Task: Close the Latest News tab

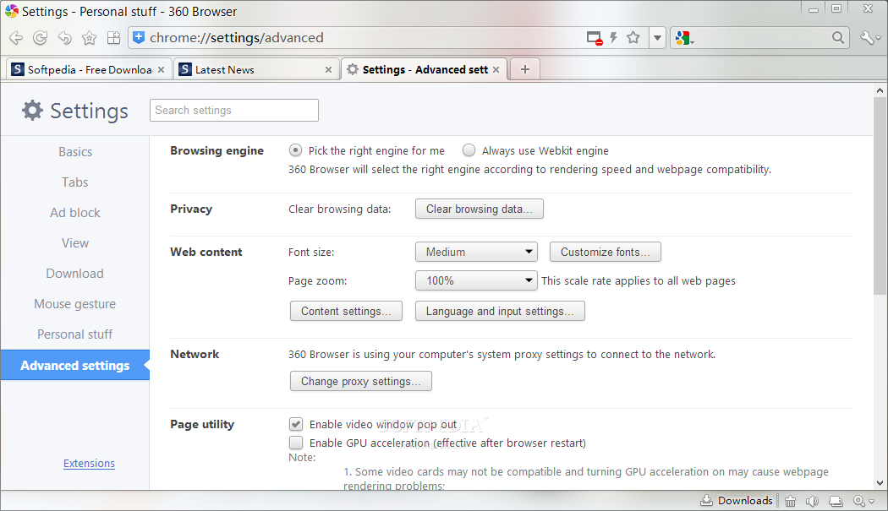Action: click(328, 69)
